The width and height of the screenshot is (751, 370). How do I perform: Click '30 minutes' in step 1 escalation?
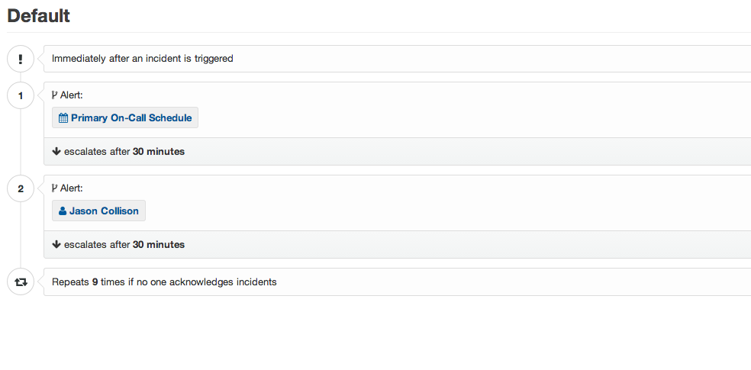159,151
